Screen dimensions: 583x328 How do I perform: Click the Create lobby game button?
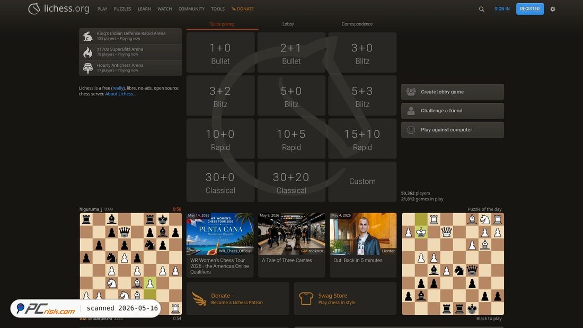pyautogui.click(x=453, y=92)
